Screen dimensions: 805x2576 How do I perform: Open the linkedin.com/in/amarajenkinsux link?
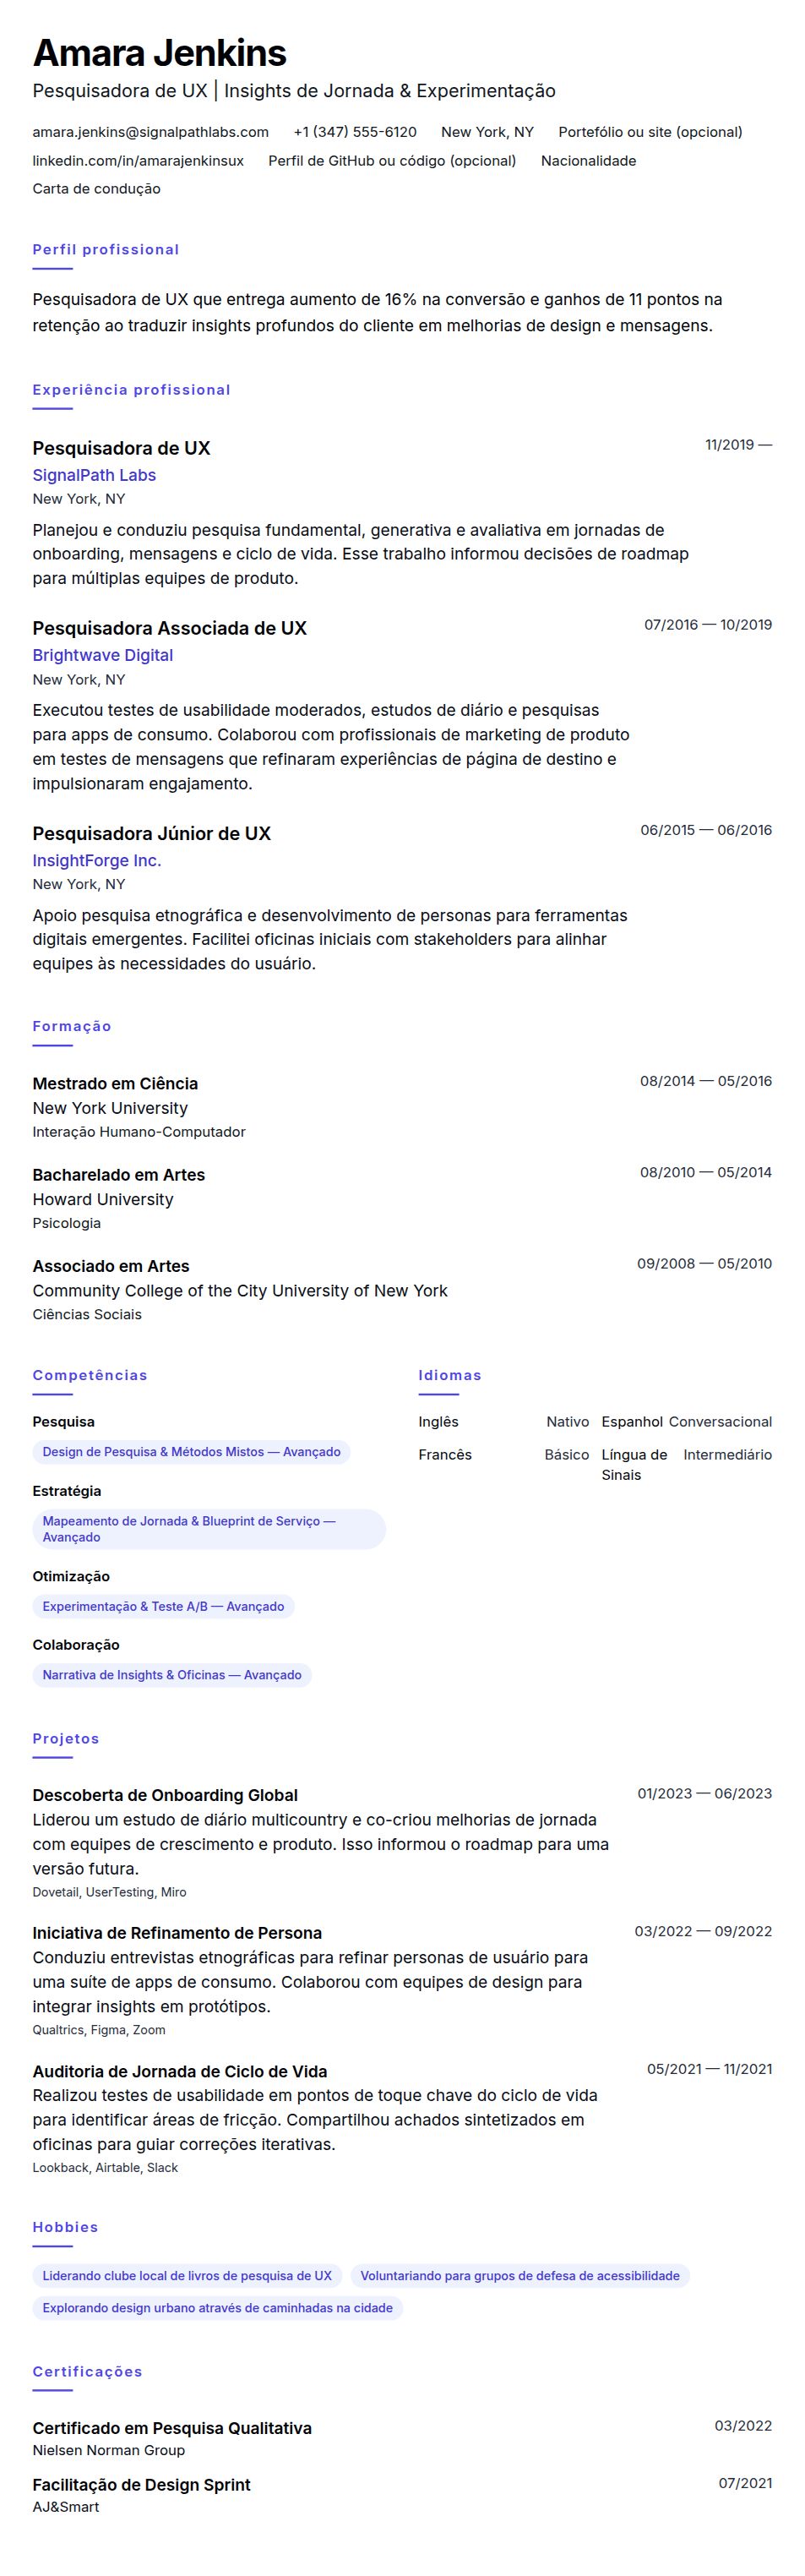(x=138, y=161)
